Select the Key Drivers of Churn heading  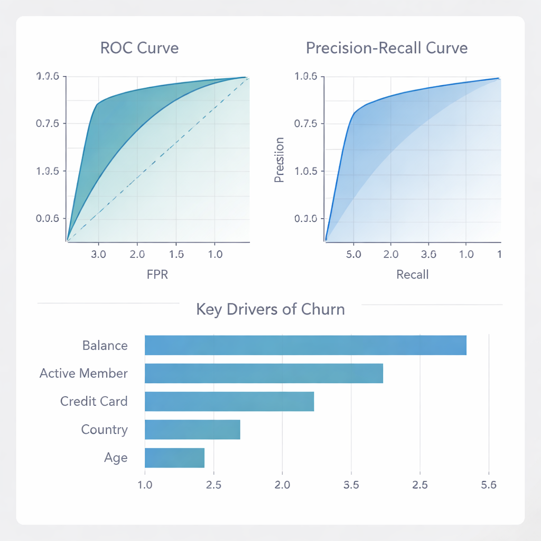(x=270, y=309)
